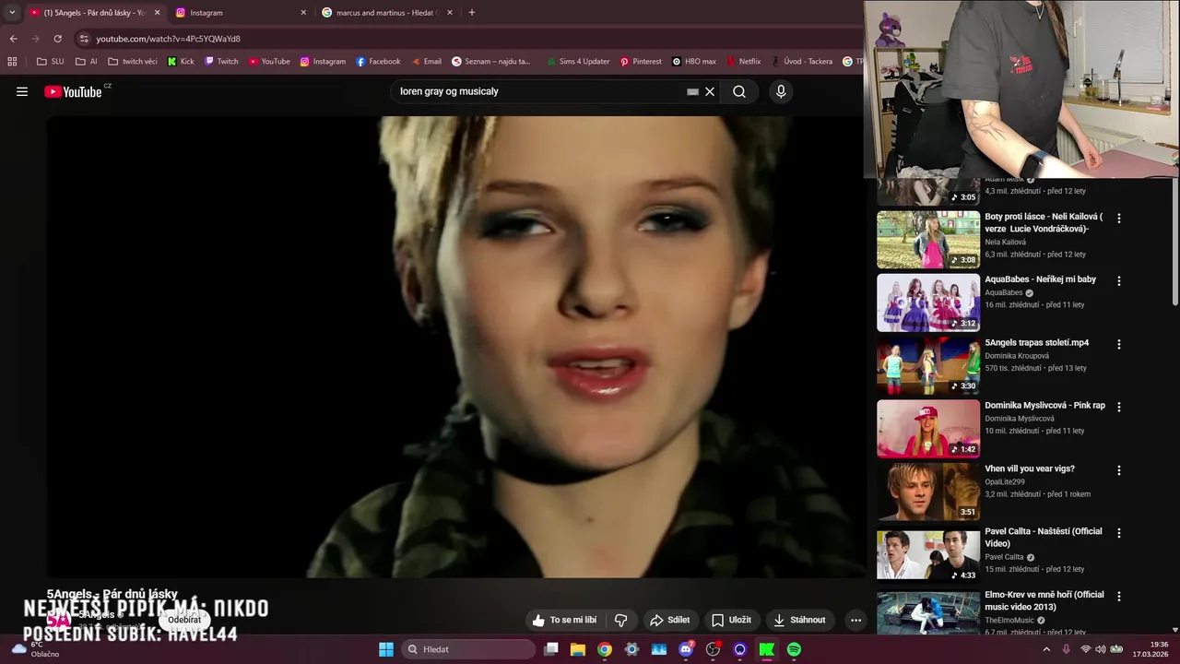Screen dimensions: 1180x664
Task: Open the YouTube guide hamburger menu
Action: click(22, 91)
